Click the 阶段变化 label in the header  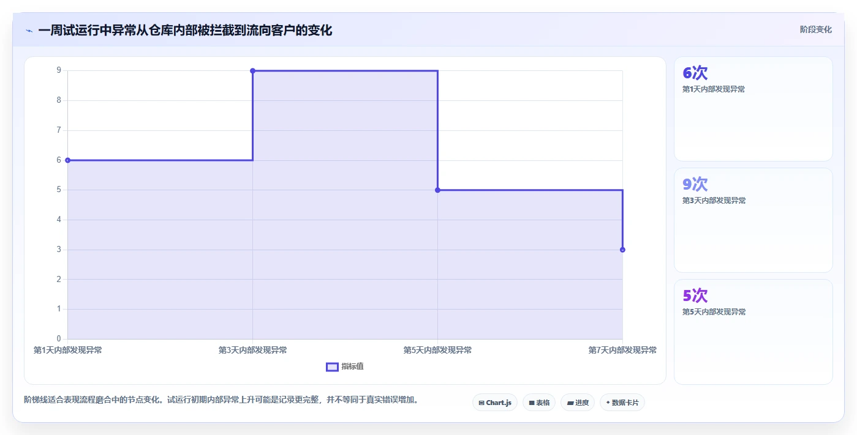(816, 29)
